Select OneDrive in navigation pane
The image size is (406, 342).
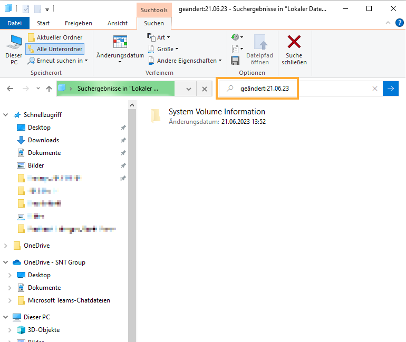point(36,246)
